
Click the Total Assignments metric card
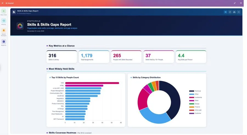[94, 57]
